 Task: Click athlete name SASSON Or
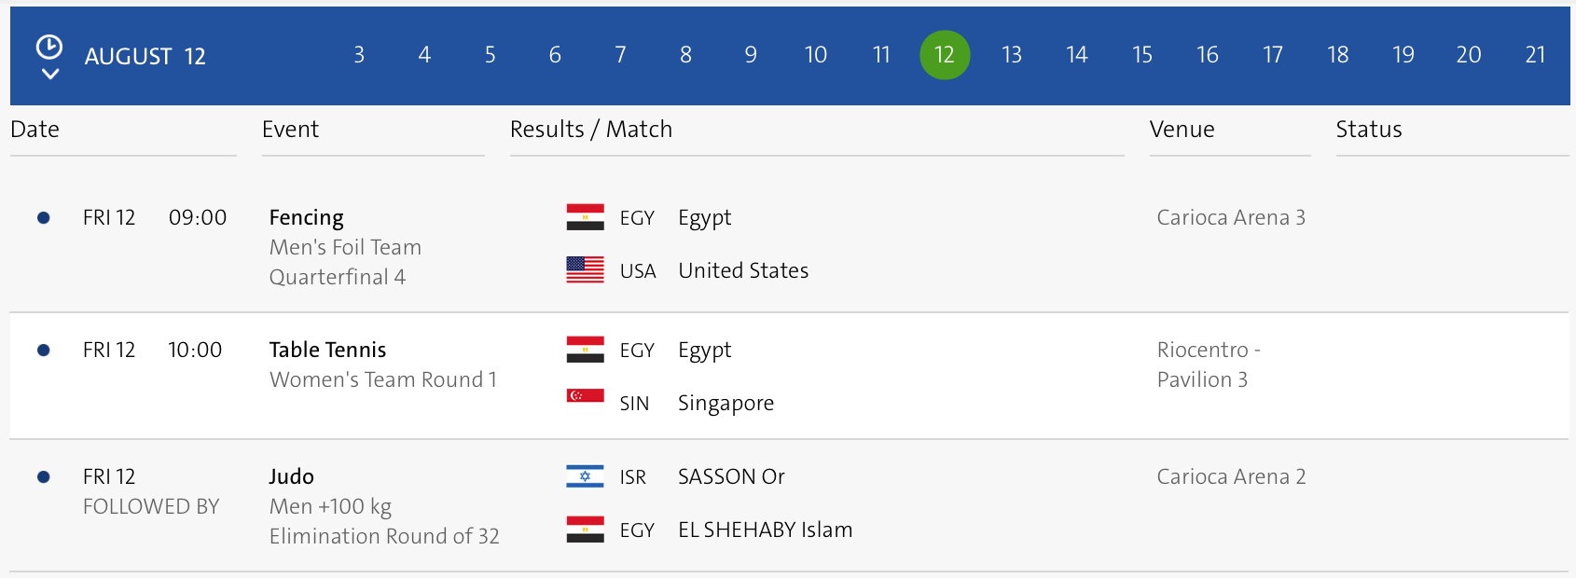pyautogui.click(x=731, y=476)
